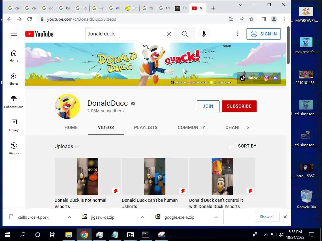Open taskbar search
This screenshot has width=322, height=241.
point(23,235)
